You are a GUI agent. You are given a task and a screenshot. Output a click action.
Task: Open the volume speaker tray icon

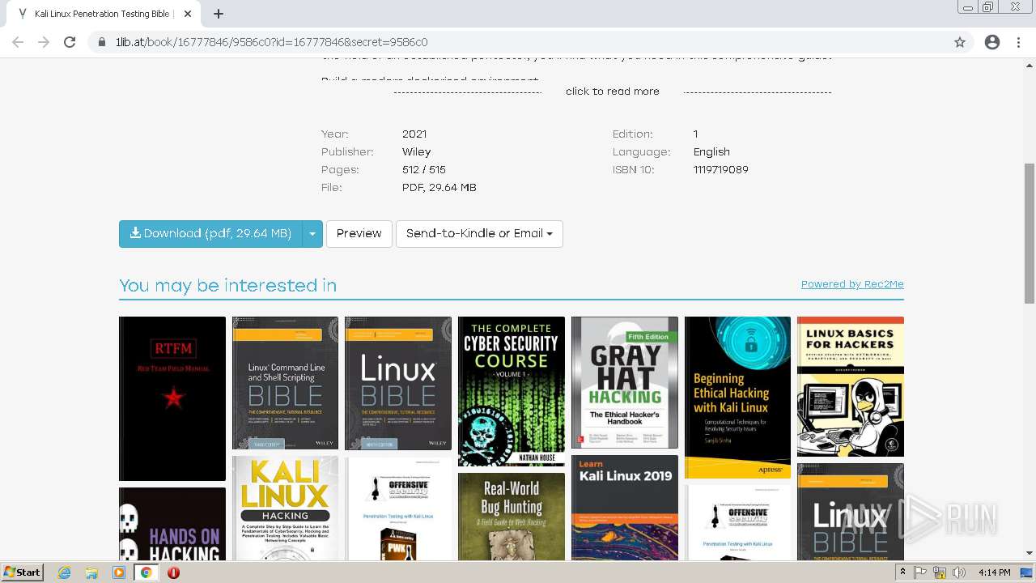tap(959, 572)
